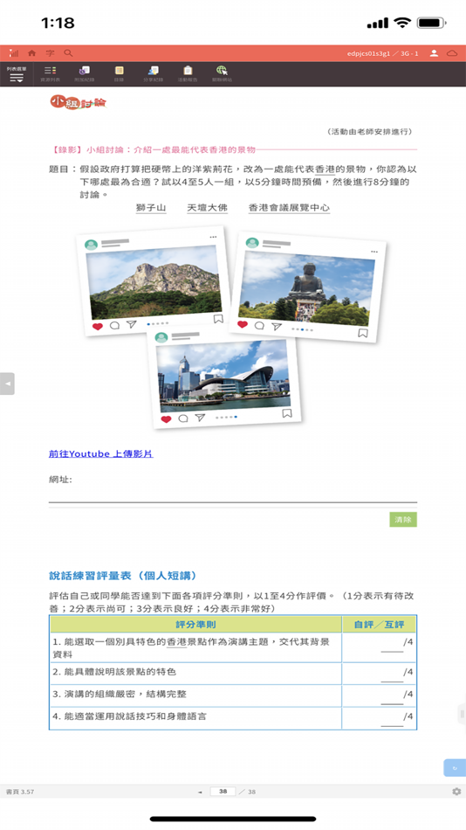Select the Convention Centre harbour photo
This screenshot has width=466, height=830.
tap(223, 377)
